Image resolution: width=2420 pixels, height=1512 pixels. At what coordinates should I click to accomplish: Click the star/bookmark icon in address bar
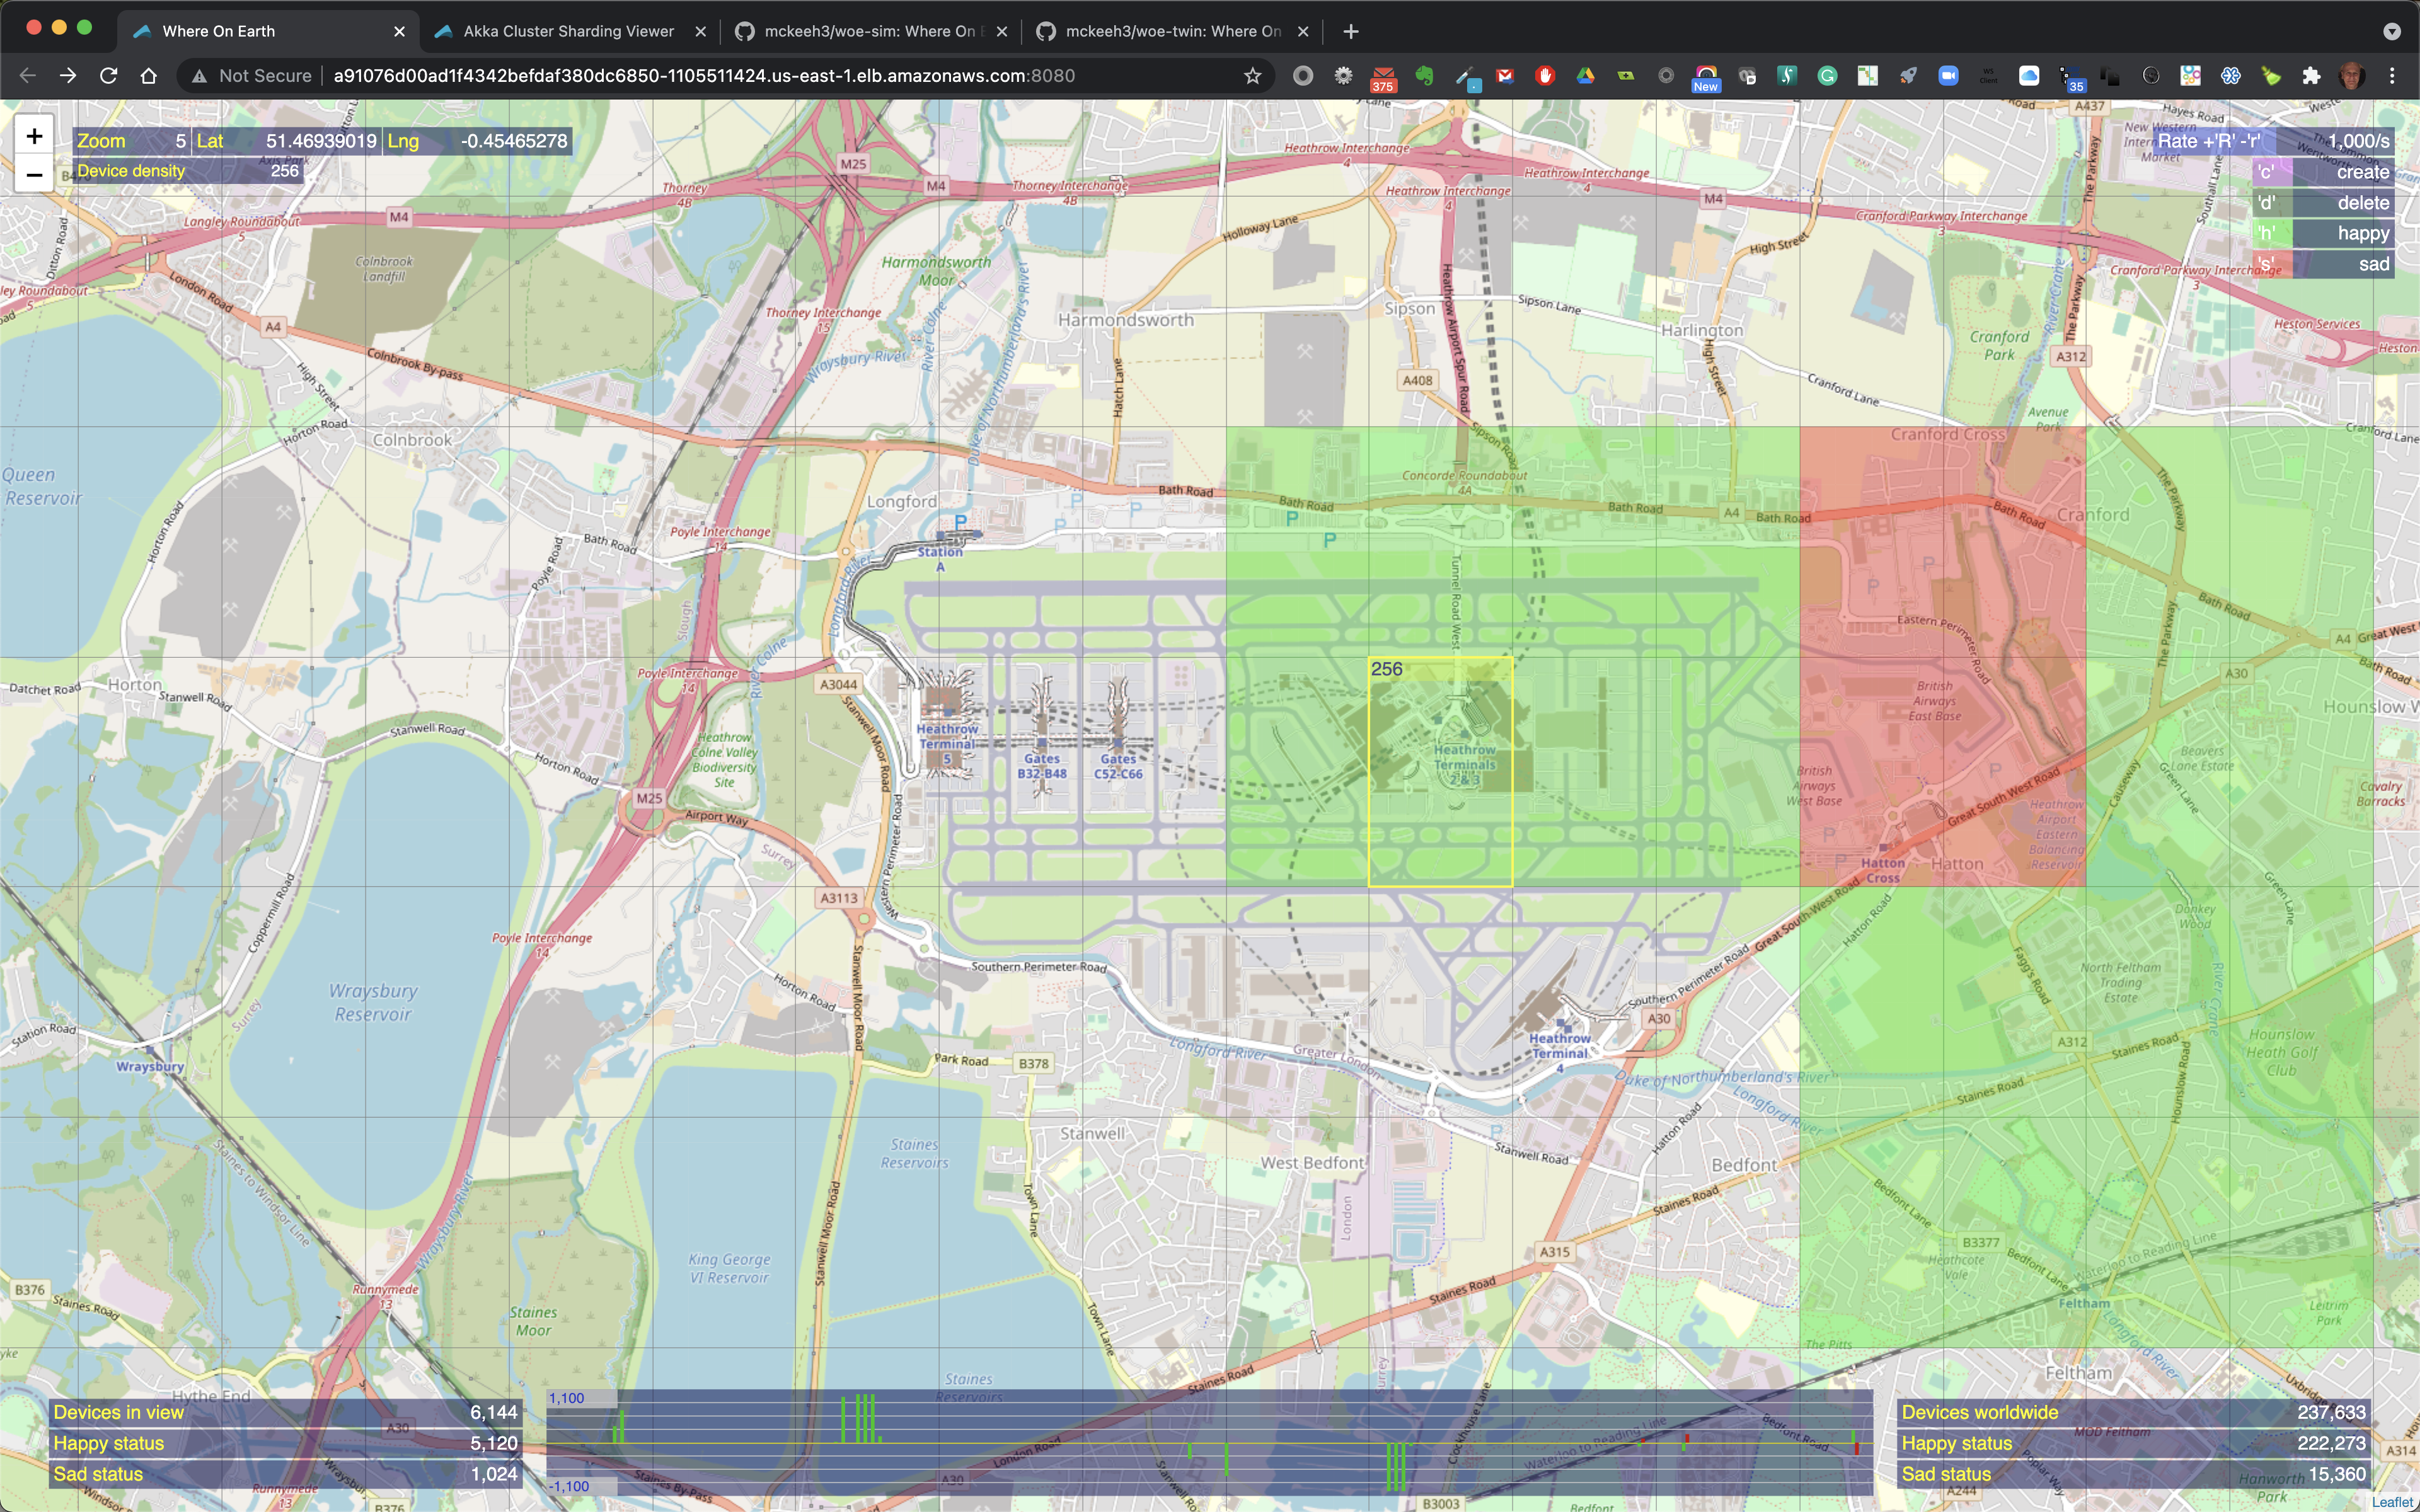pos(1251,75)
